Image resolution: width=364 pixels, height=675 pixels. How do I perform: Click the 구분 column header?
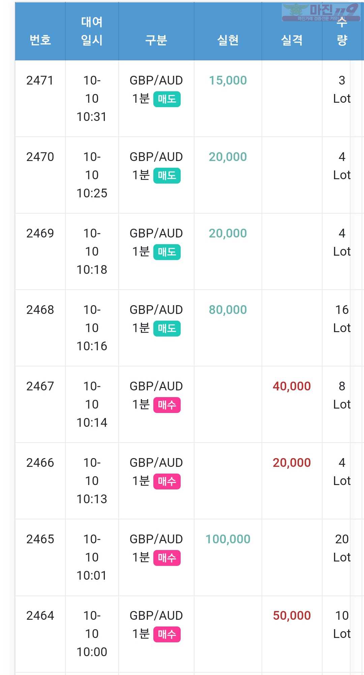click(156, 40)
